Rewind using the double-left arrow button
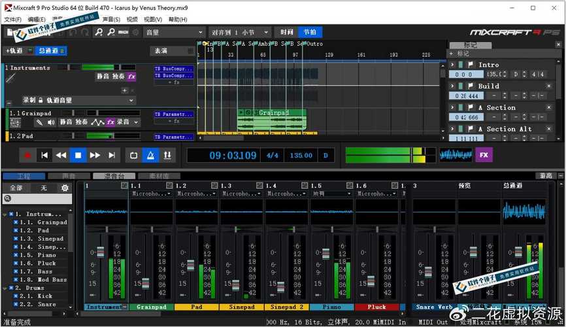The width and height of the screenshot is (566, 327). 61,155
